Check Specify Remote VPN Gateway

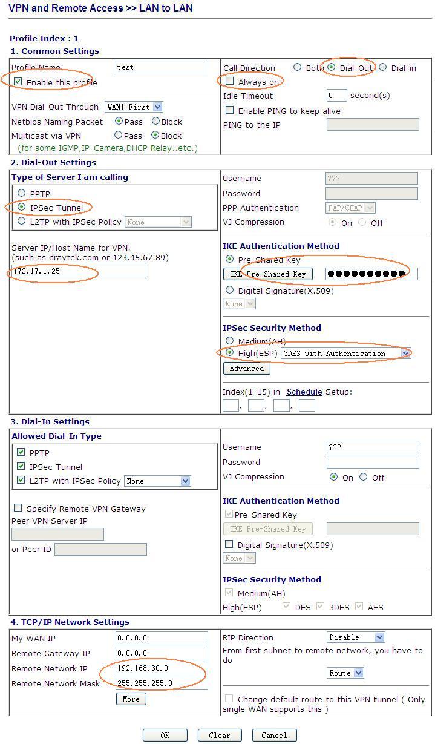click(18, 508)
